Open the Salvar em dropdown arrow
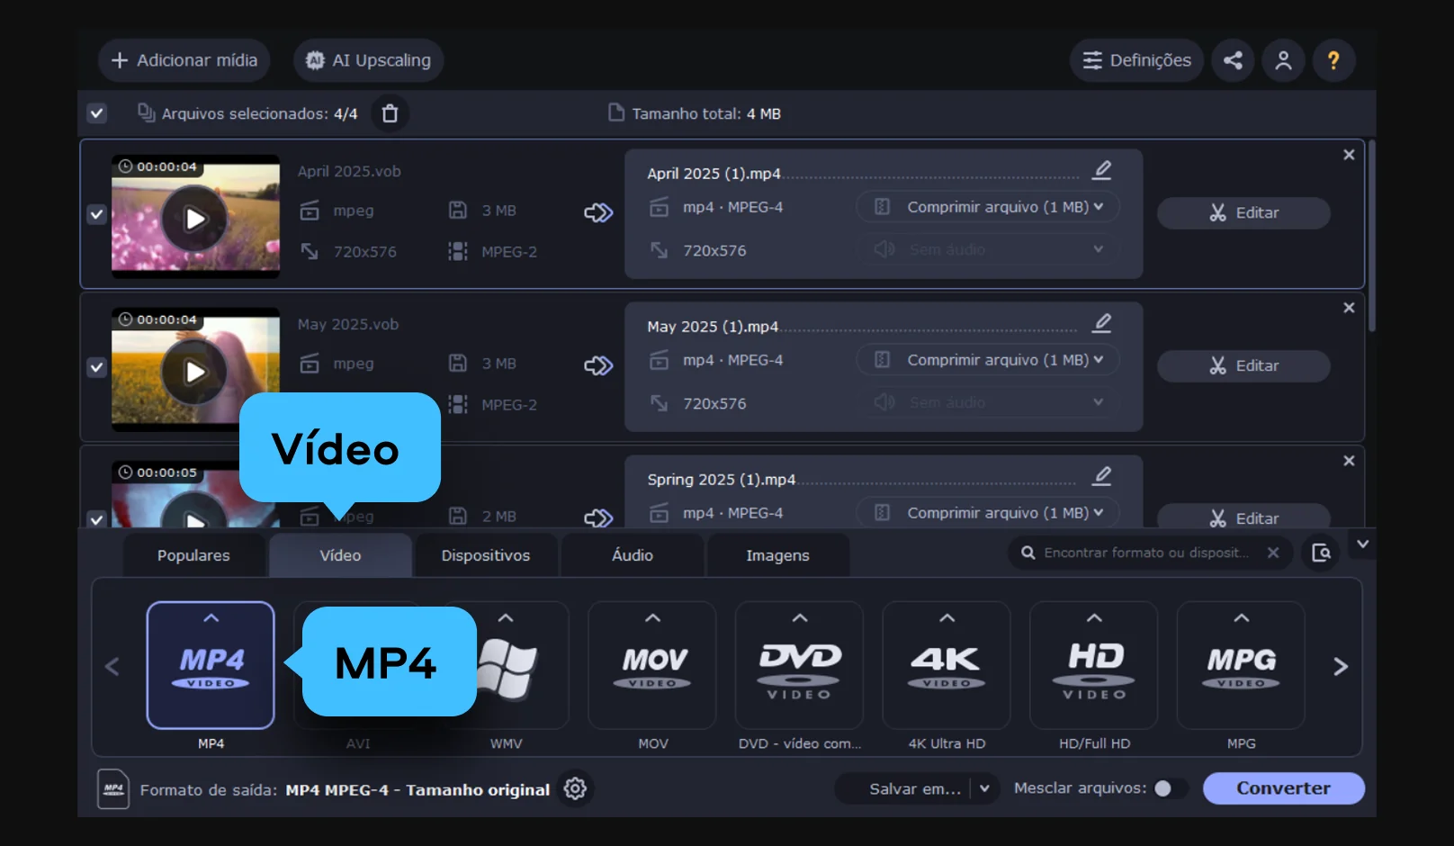This screenshot has width=1454, height=846. [x=984, y=788]
